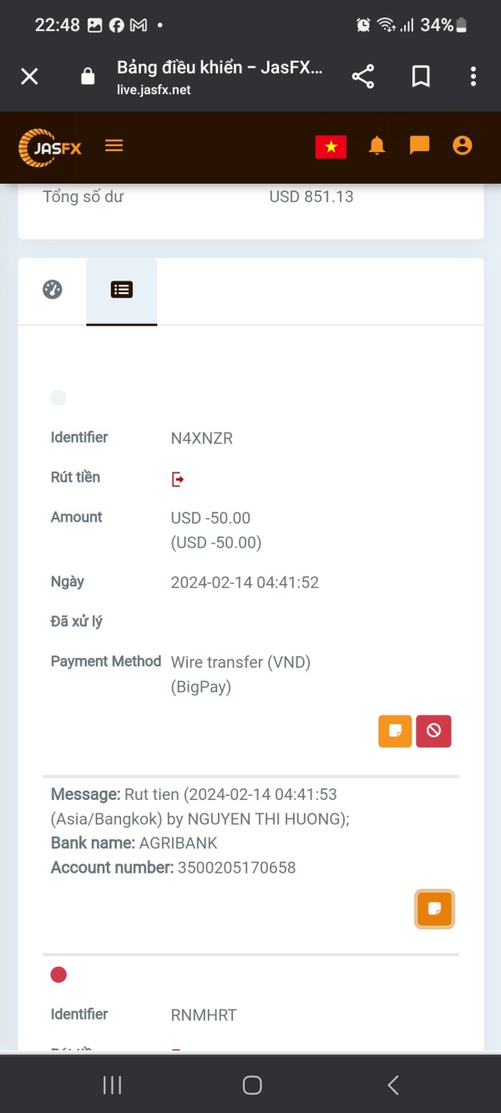The image size is (501, 1113).
Task: Bookmark this page in browser
Action: click(x=421, y=77)
